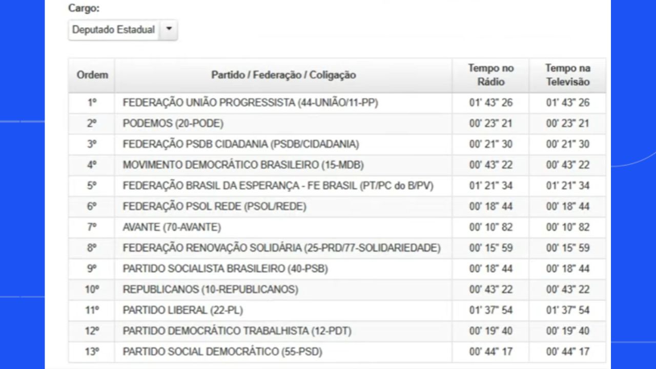Click the Partido / Federação / Coligação header
This screenshot has width=656, height=369.
pos(283,75)
